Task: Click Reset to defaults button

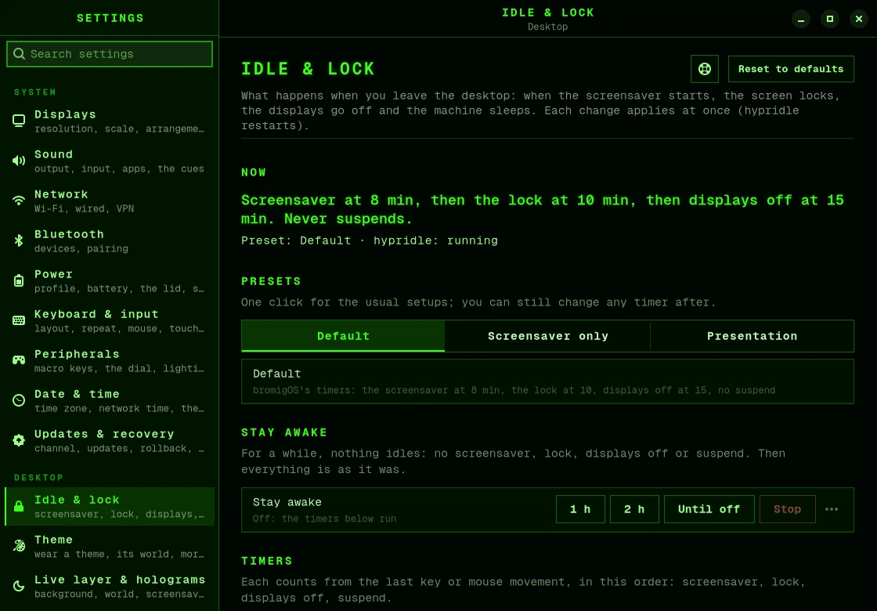Action: coord(790,69)
